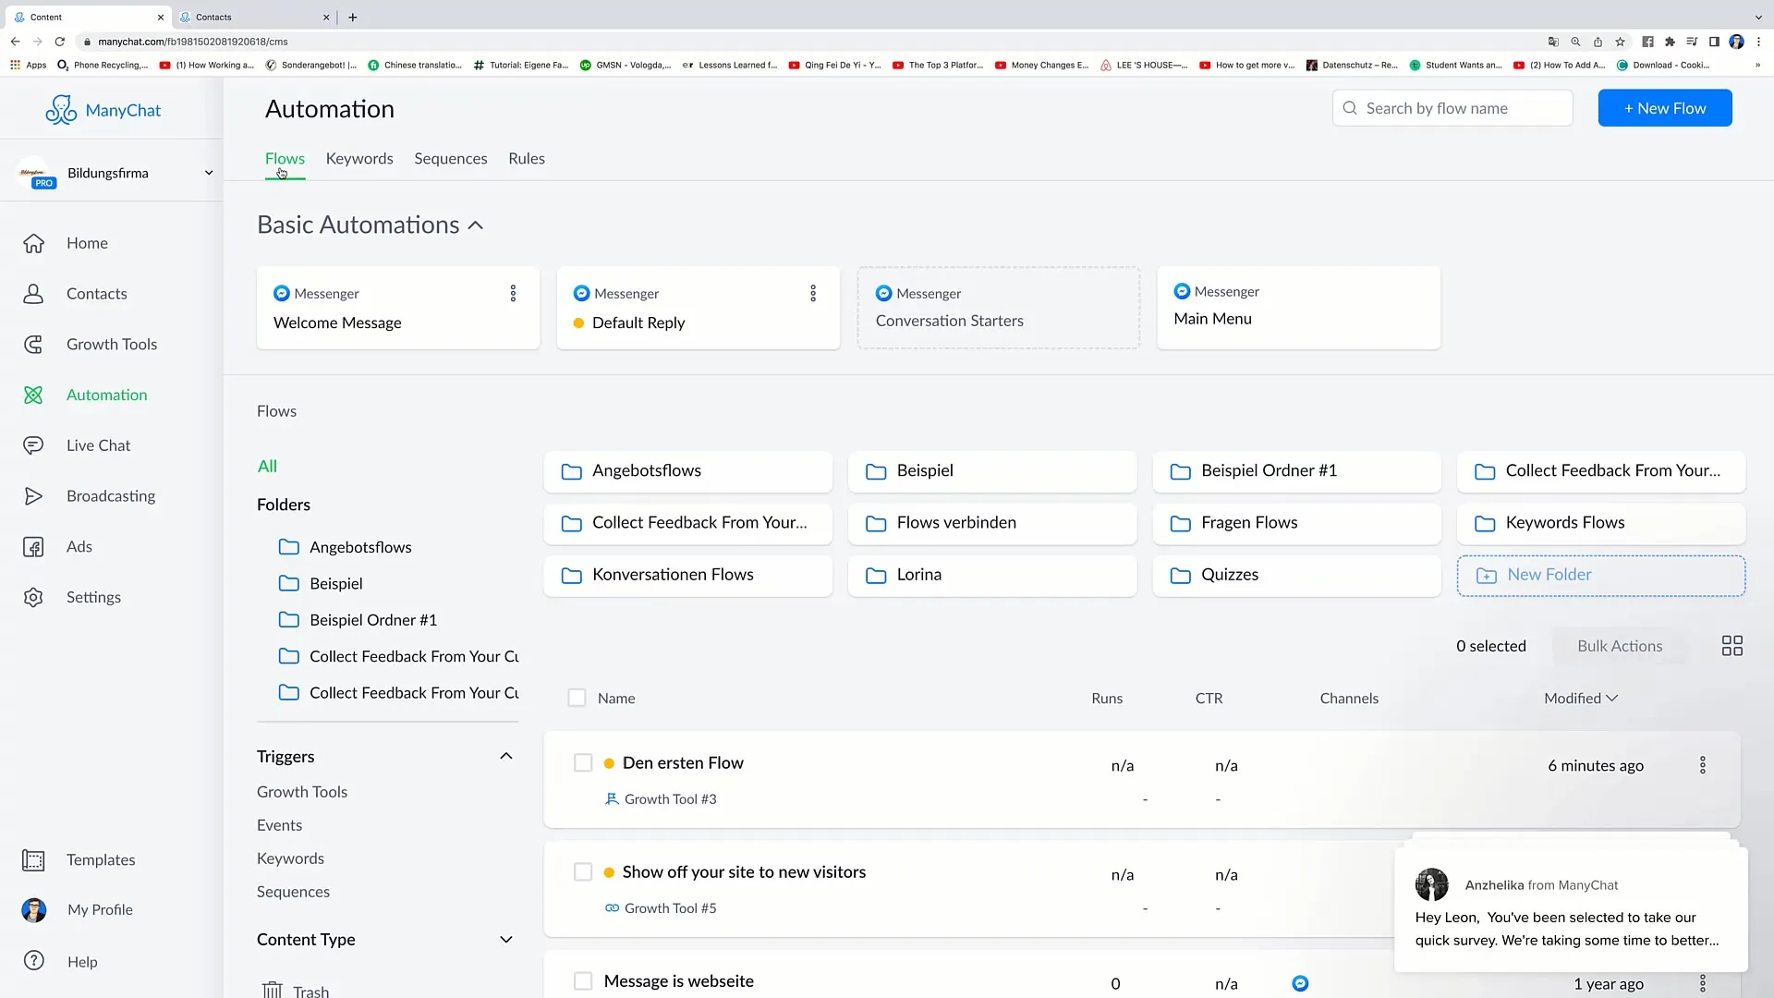Select All flows filter
This screenshot has width=1774, height=998.
[x=267, y=467]
